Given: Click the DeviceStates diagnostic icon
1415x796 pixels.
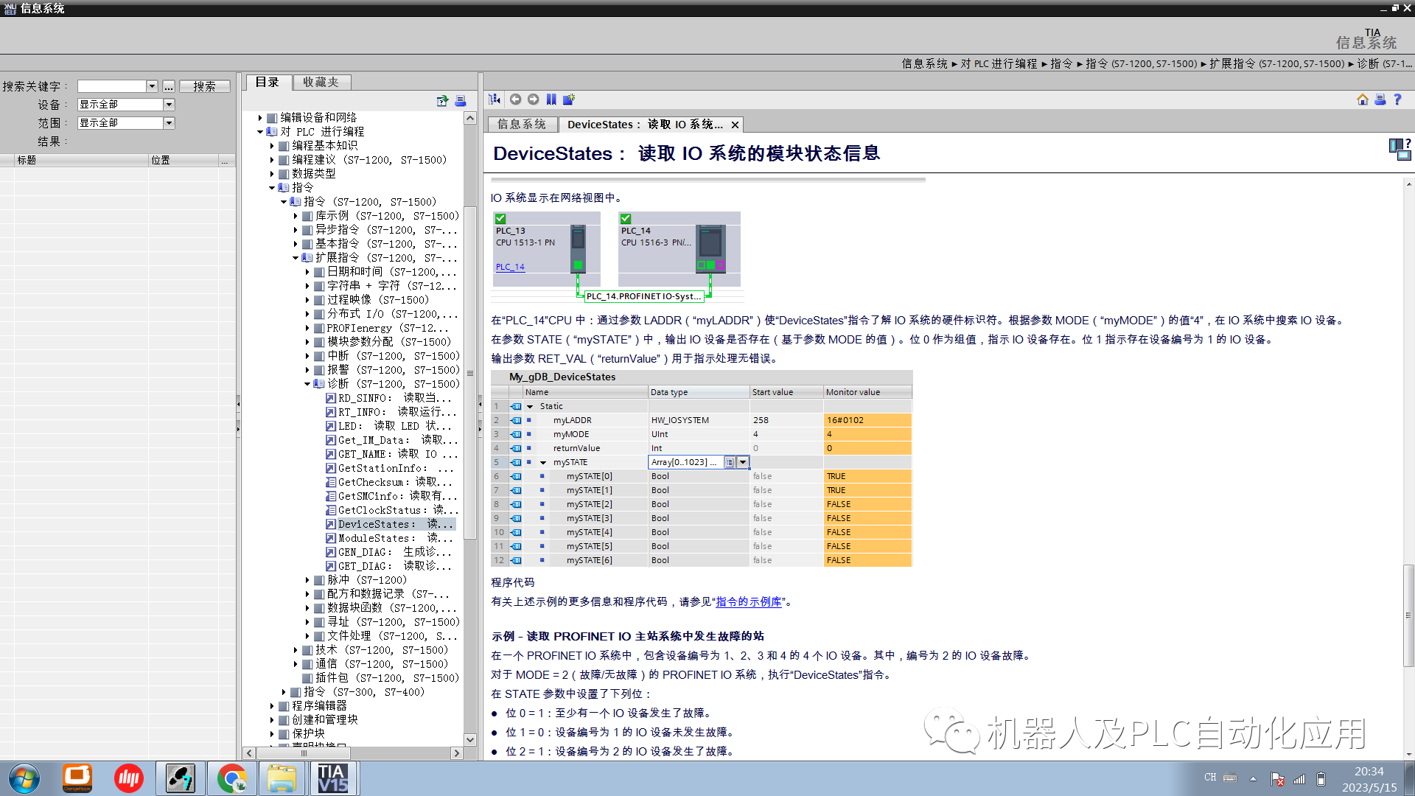Looking at the screenshot, I should coord(329,524).
